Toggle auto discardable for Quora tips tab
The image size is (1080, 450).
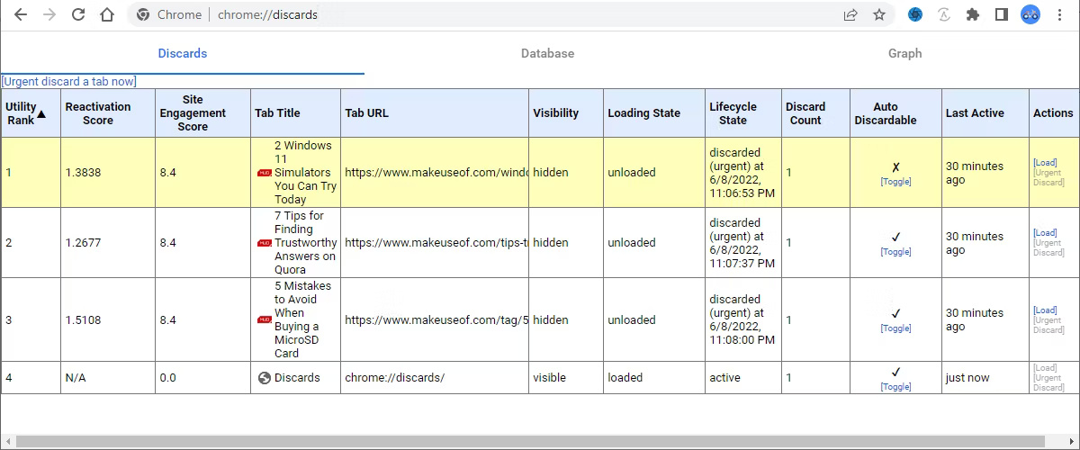click(895, 252)
